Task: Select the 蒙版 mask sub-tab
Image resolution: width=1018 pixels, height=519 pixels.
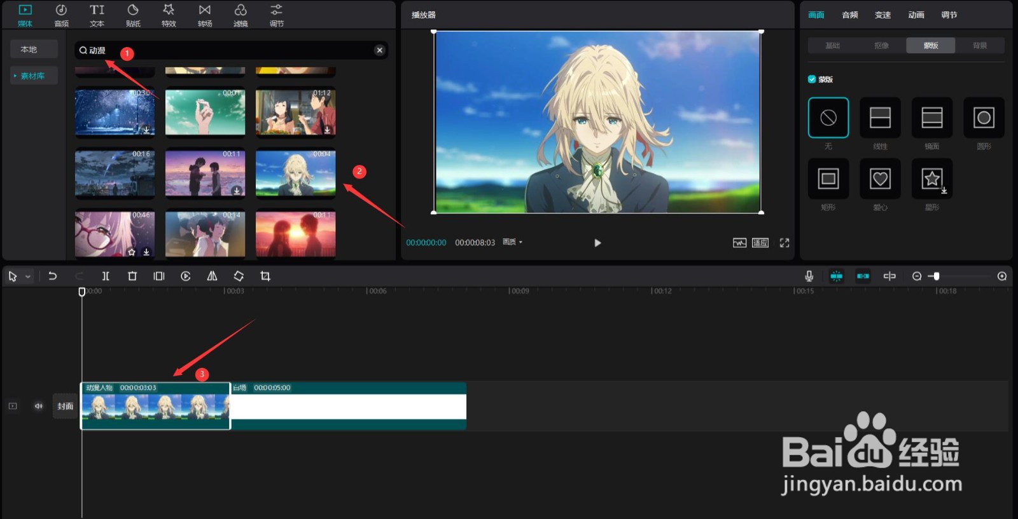Action: [931, 45]
